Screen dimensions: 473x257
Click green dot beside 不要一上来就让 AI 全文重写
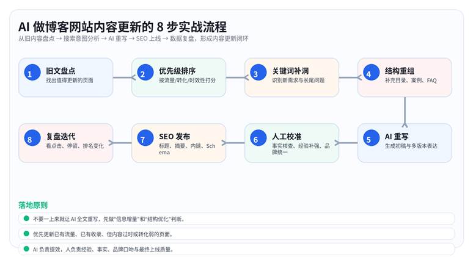click(x=26, y=218)
